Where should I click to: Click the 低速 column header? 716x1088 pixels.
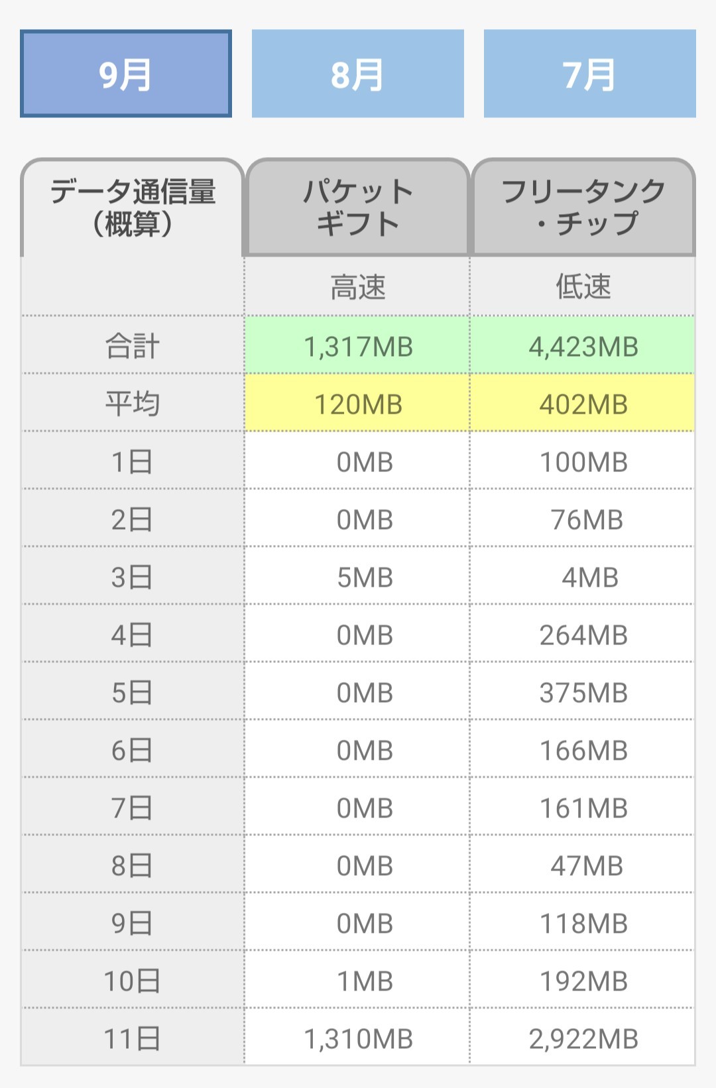click(x=583, y=287)
